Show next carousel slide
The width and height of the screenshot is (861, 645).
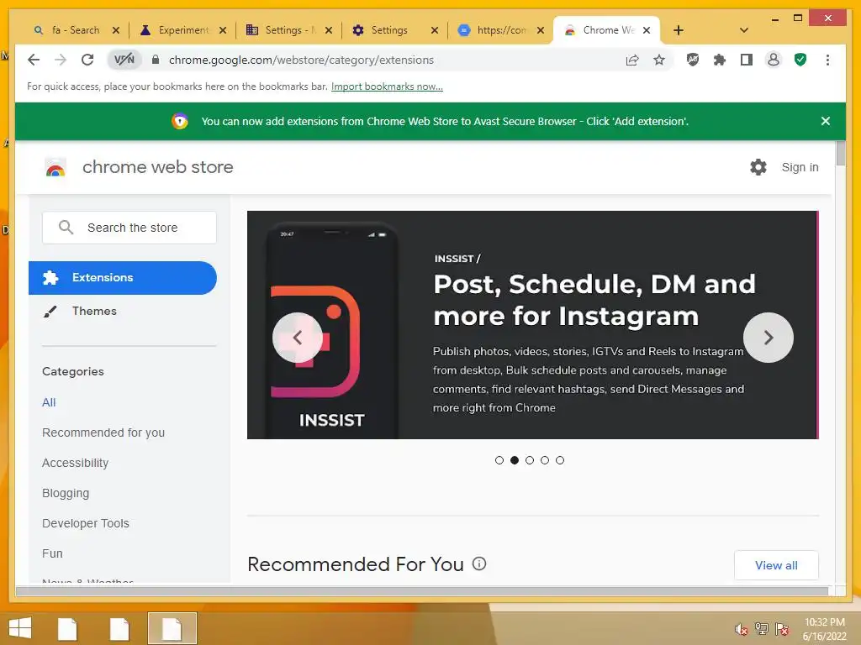point(768,338)
